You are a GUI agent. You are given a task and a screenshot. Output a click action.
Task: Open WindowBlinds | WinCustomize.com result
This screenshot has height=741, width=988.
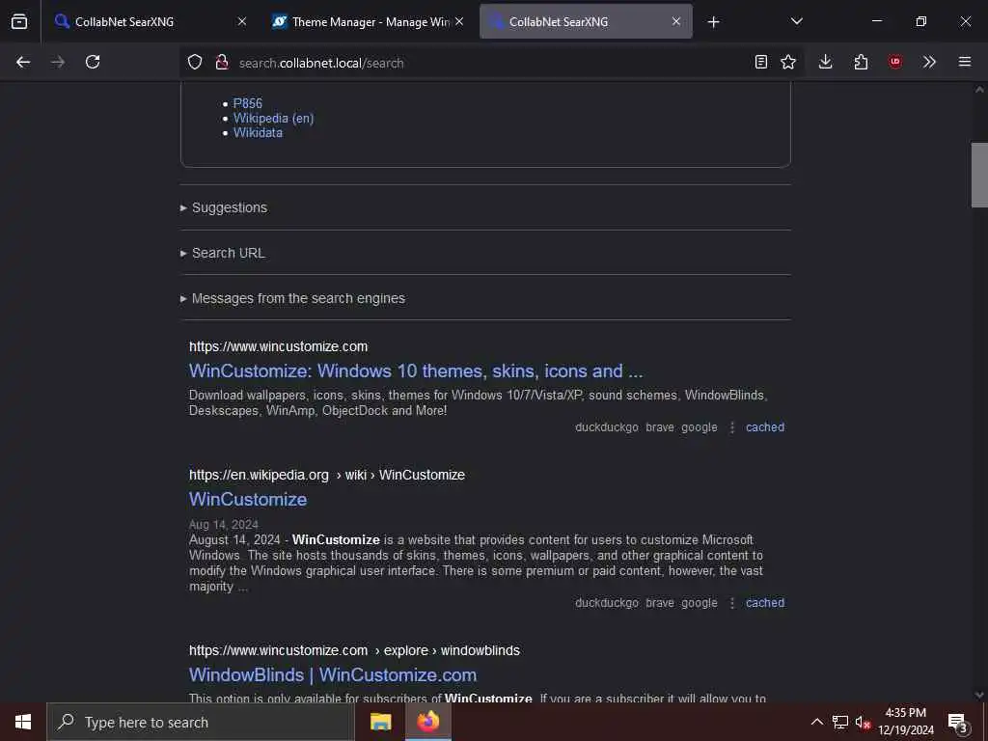[333, 674]
